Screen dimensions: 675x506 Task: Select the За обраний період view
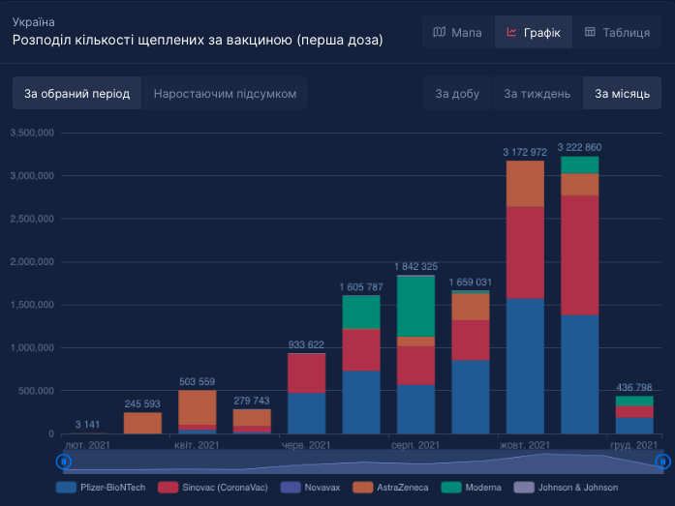77,94
